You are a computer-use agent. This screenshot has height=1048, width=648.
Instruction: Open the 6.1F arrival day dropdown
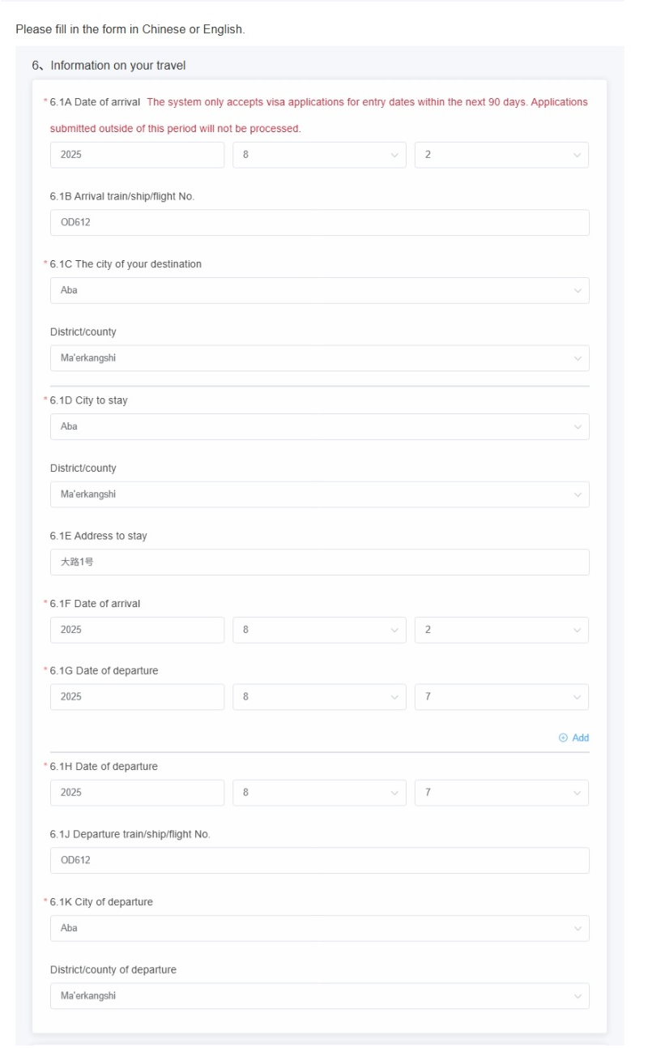501,630
